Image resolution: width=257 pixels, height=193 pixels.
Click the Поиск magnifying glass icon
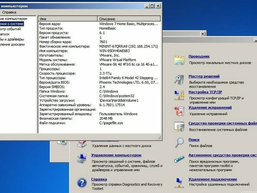pos(179,142)
